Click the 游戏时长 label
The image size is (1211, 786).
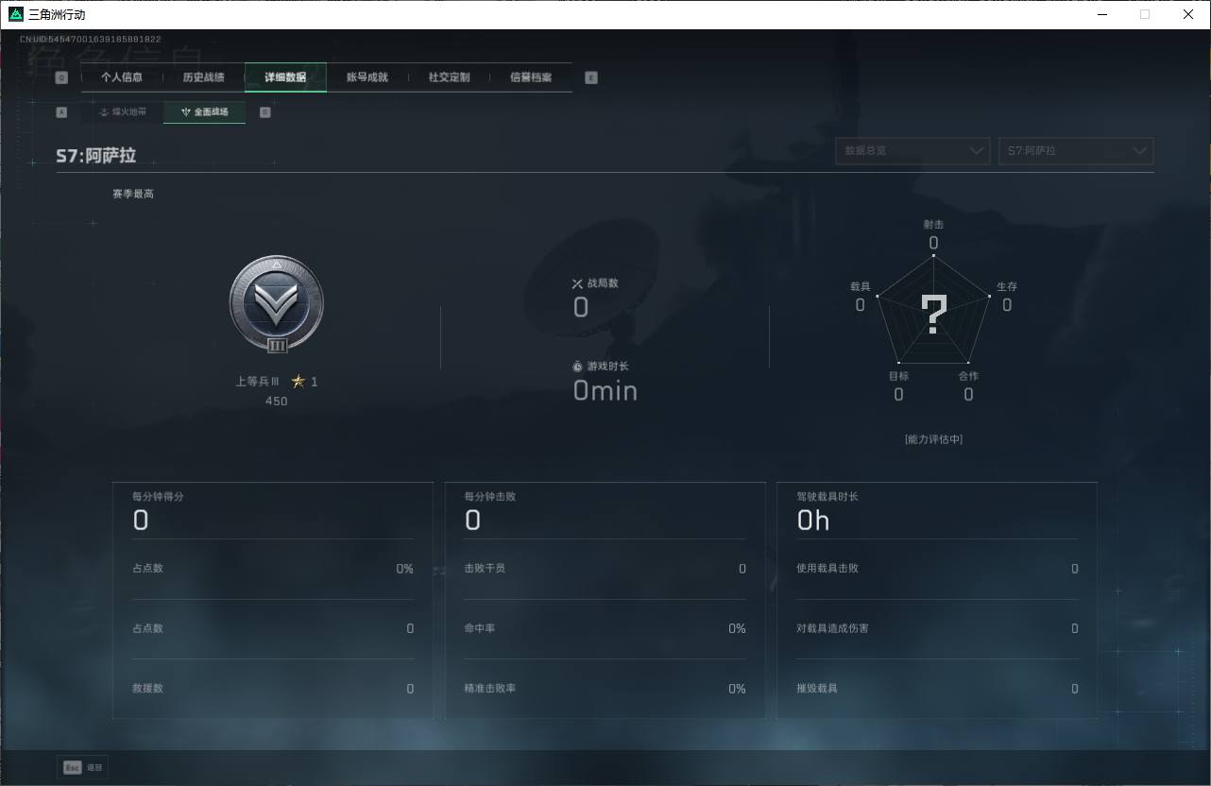pos(607,367)
